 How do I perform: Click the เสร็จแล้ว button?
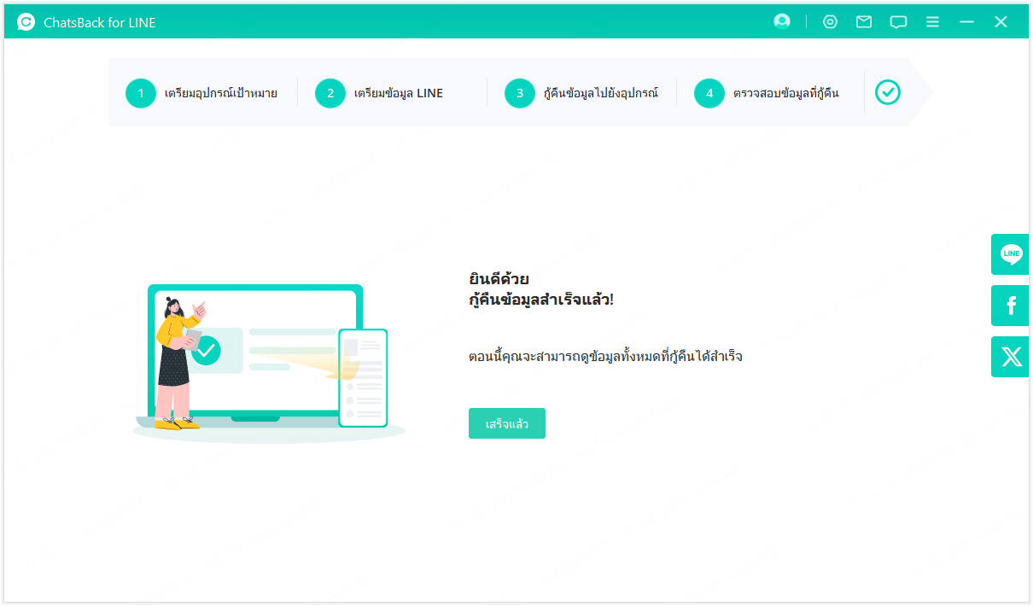click(x=507, y=423)
